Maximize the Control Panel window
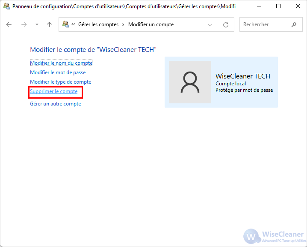Image resolution: width=307 pixels, height=247 pixels. click(x=278, y=6)
